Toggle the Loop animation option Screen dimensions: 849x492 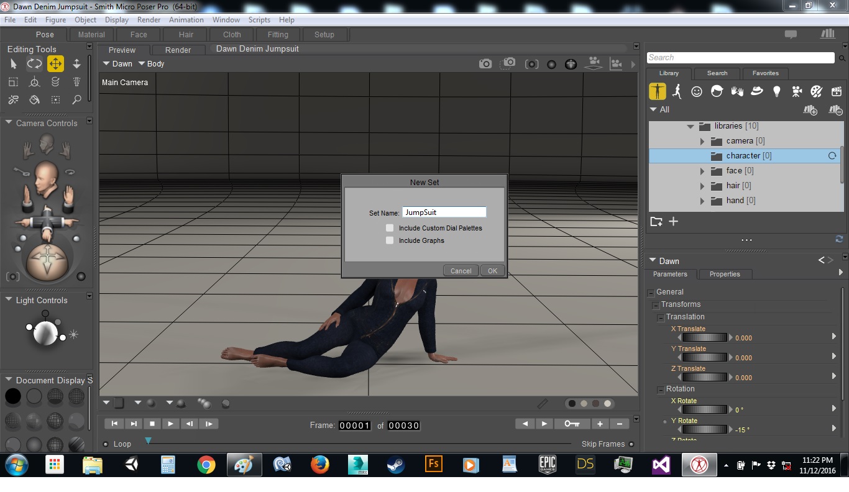106,444
